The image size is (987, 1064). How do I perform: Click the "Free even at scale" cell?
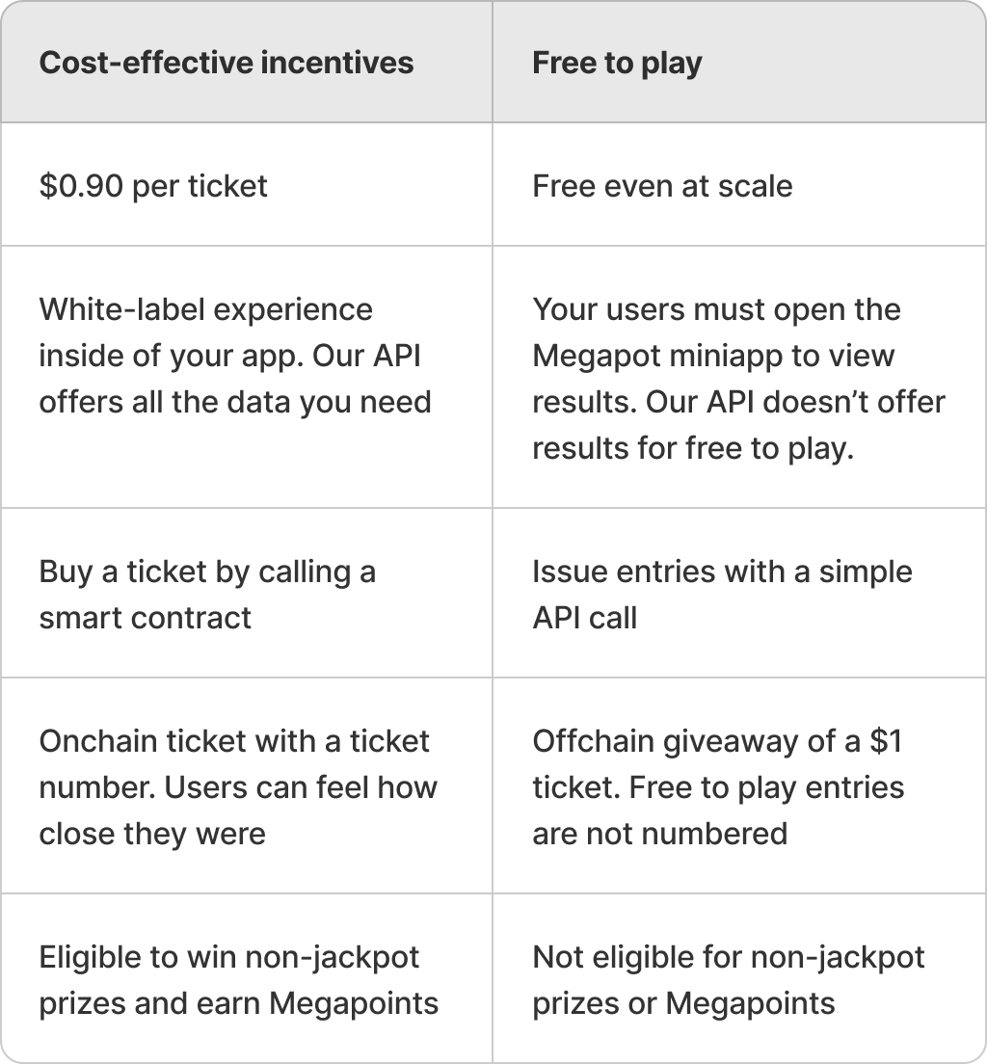click(662, 185)
